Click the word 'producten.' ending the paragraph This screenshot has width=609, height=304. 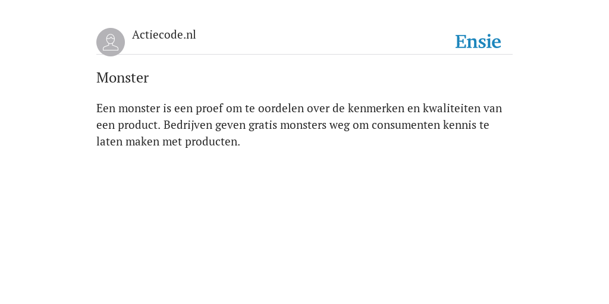212,141
